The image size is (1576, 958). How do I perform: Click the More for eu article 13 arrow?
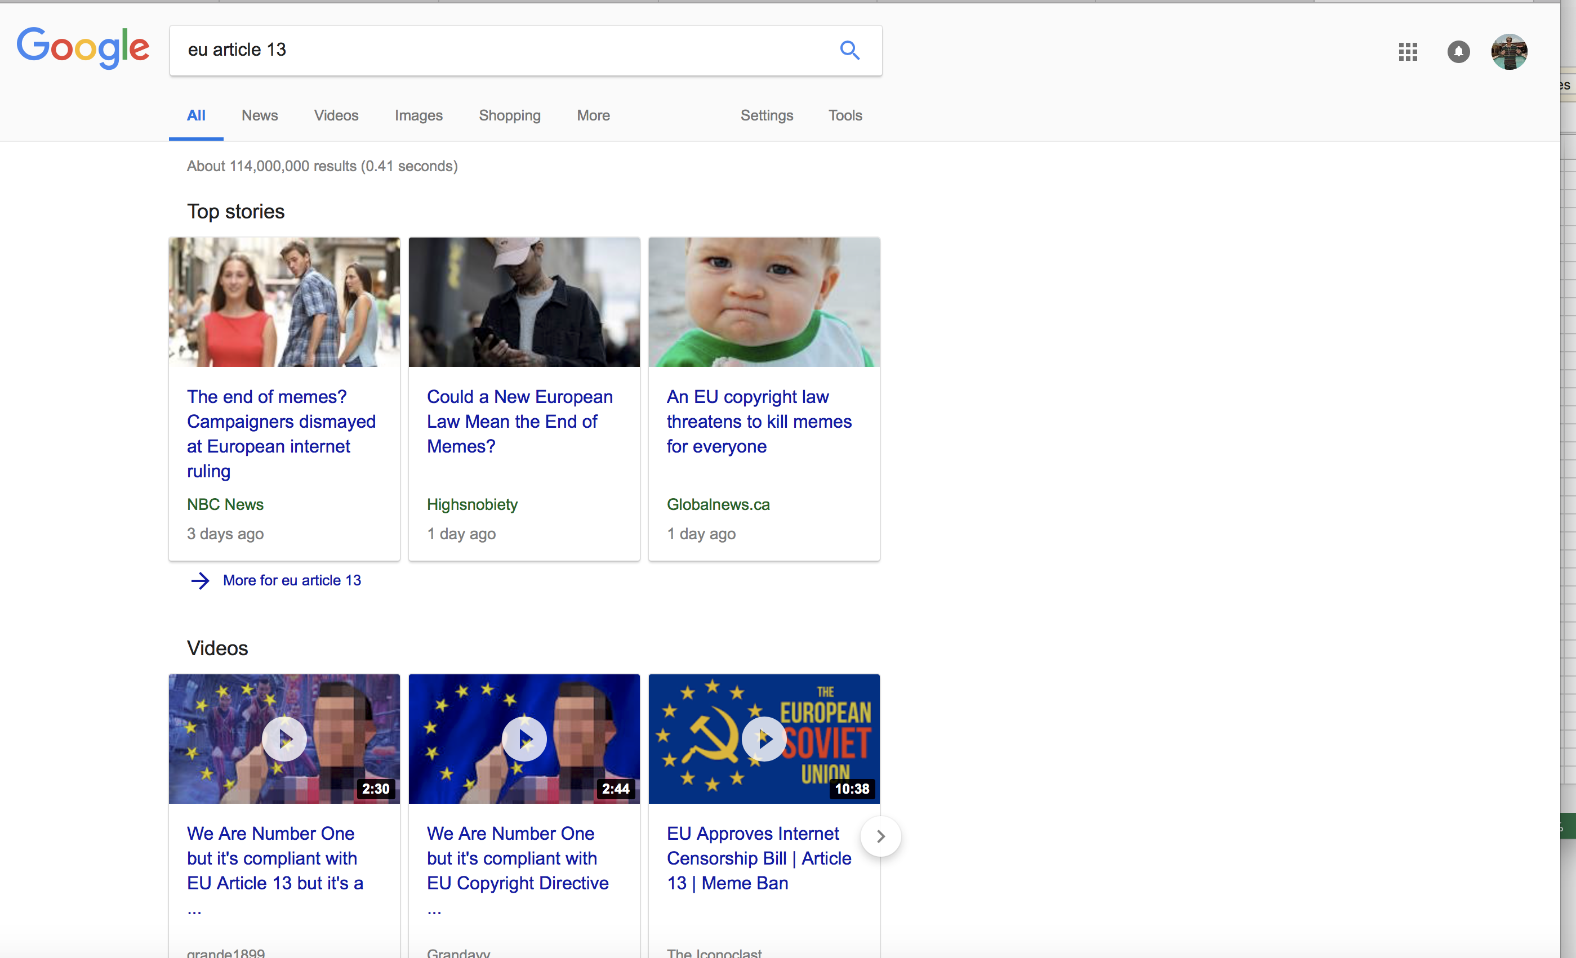point(200,580)
